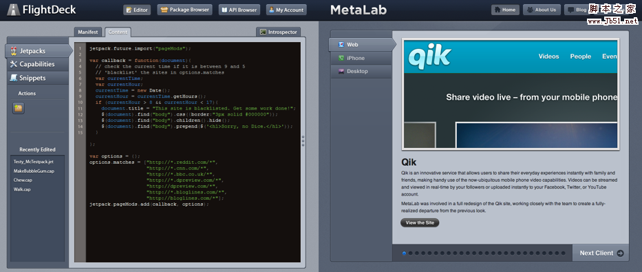Image resolution: width=642 pixels, height=272 pixels.
Task: Open the Package Browser
Action: (x=184, y=10)
